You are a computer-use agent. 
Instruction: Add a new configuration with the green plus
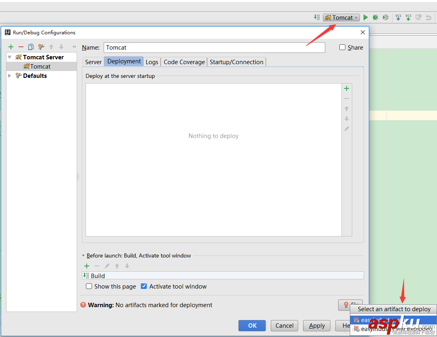11,47
